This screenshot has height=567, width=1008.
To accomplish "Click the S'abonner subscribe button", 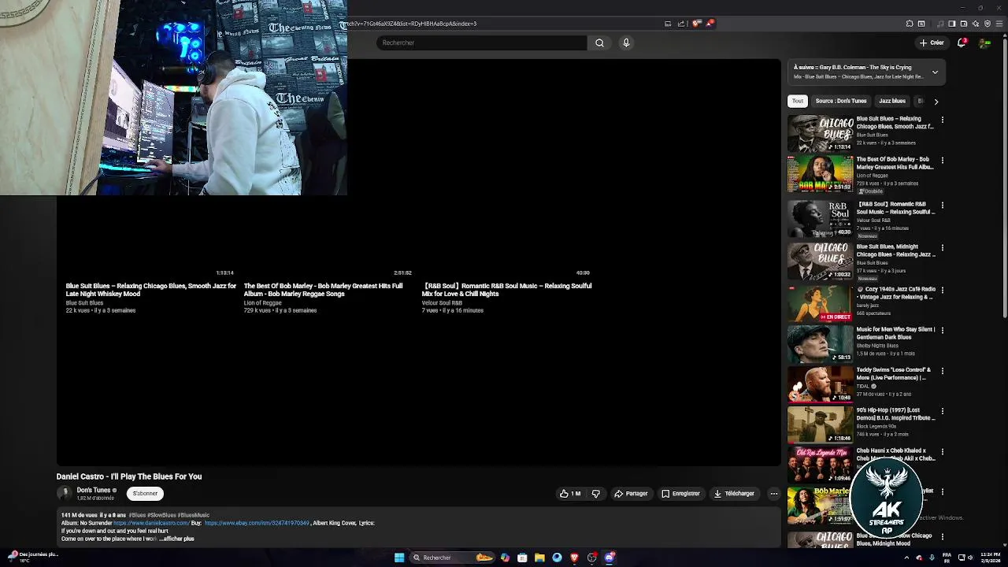I will (x=145, y=494).
